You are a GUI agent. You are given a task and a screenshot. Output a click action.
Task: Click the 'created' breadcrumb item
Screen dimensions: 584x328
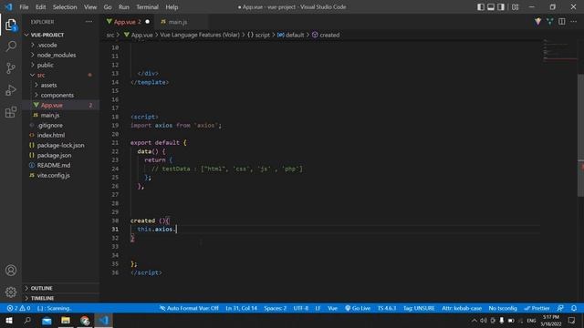point(326,35)
